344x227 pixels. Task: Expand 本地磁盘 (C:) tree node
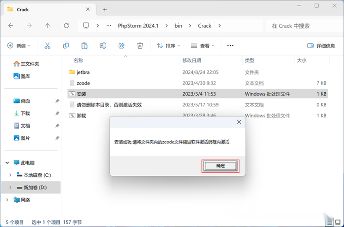[x=10, y=175]
